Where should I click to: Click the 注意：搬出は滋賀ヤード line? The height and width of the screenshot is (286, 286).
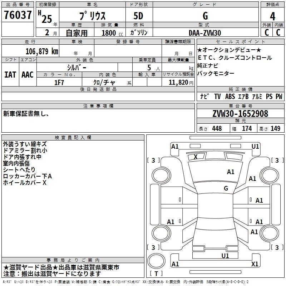pyautogui.click(x=52, y=274)
